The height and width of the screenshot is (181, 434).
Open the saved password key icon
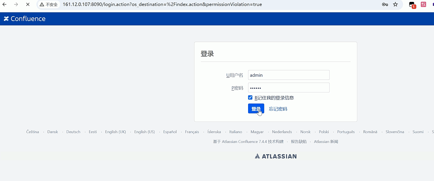pyautogui.click(x=385, y=4)
